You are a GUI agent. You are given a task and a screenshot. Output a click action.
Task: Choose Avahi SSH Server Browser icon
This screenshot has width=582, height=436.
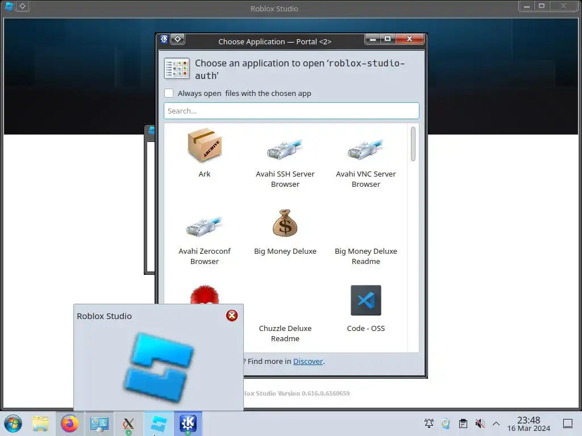[x=285, y=149]
